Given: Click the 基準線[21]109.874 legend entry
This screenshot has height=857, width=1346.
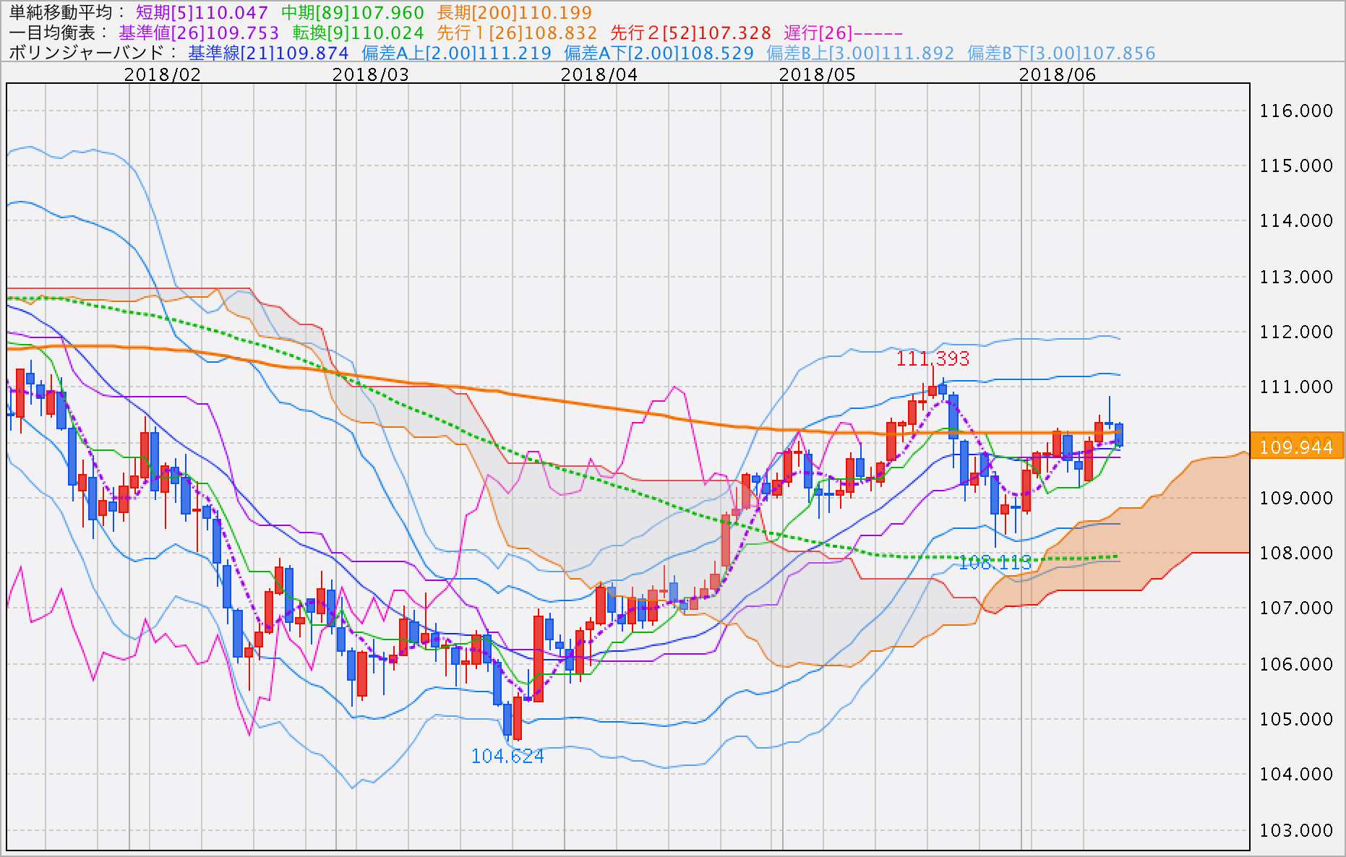Looking at the screenshot, I should coord(268,53).
